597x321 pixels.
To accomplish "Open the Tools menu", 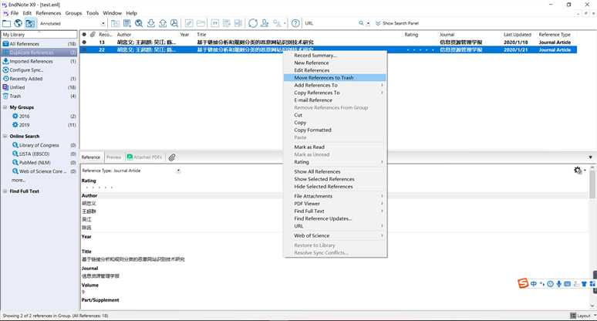I will 92,13.
